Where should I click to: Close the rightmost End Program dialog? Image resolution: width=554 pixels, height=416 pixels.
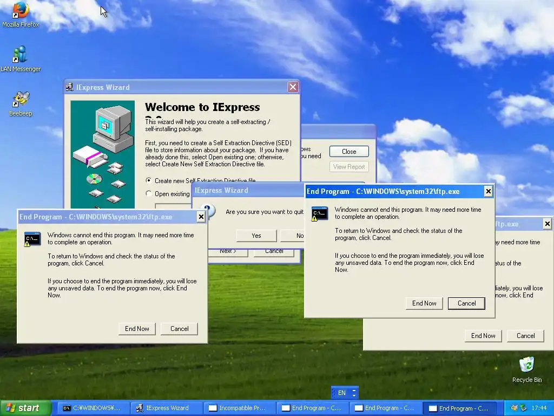(548, 224)
